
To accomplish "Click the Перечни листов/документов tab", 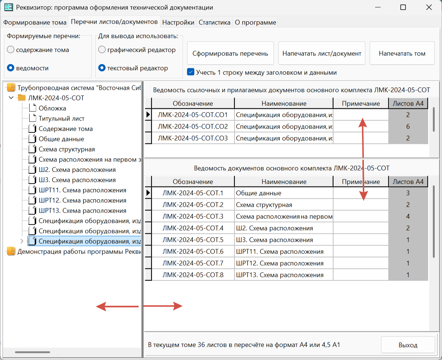I will click(114, 22).
